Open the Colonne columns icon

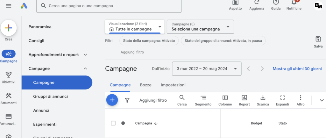click(x=225, y=98)
